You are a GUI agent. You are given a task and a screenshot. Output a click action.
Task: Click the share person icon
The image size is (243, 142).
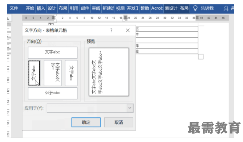pos(226,8)
